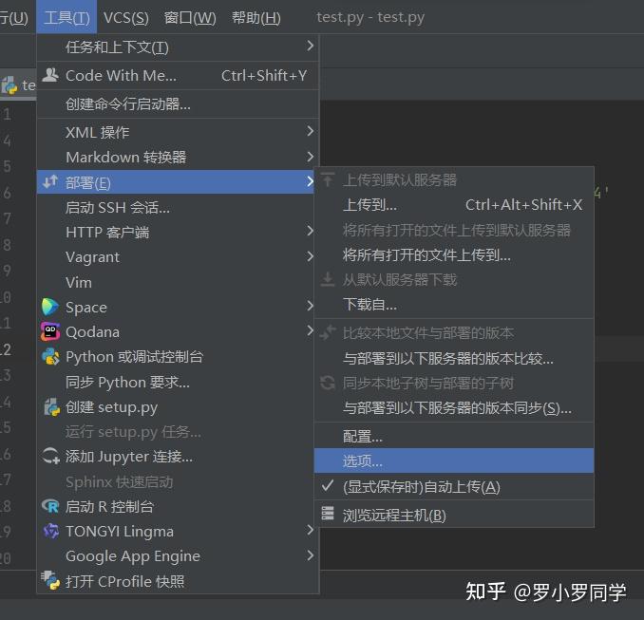Click the line number 1 in the editor gutter

tap(7, 114)
